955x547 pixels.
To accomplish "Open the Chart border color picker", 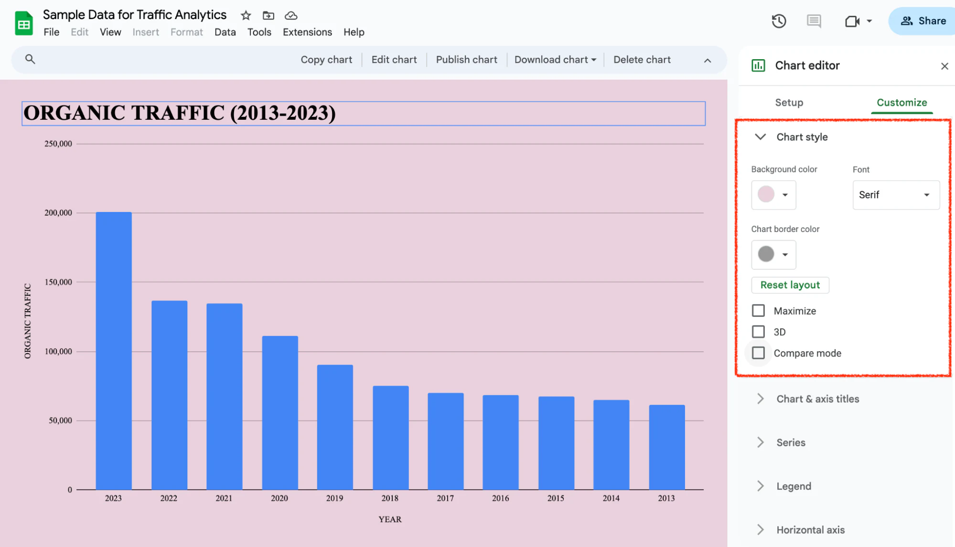I will (x=773, y=254).
